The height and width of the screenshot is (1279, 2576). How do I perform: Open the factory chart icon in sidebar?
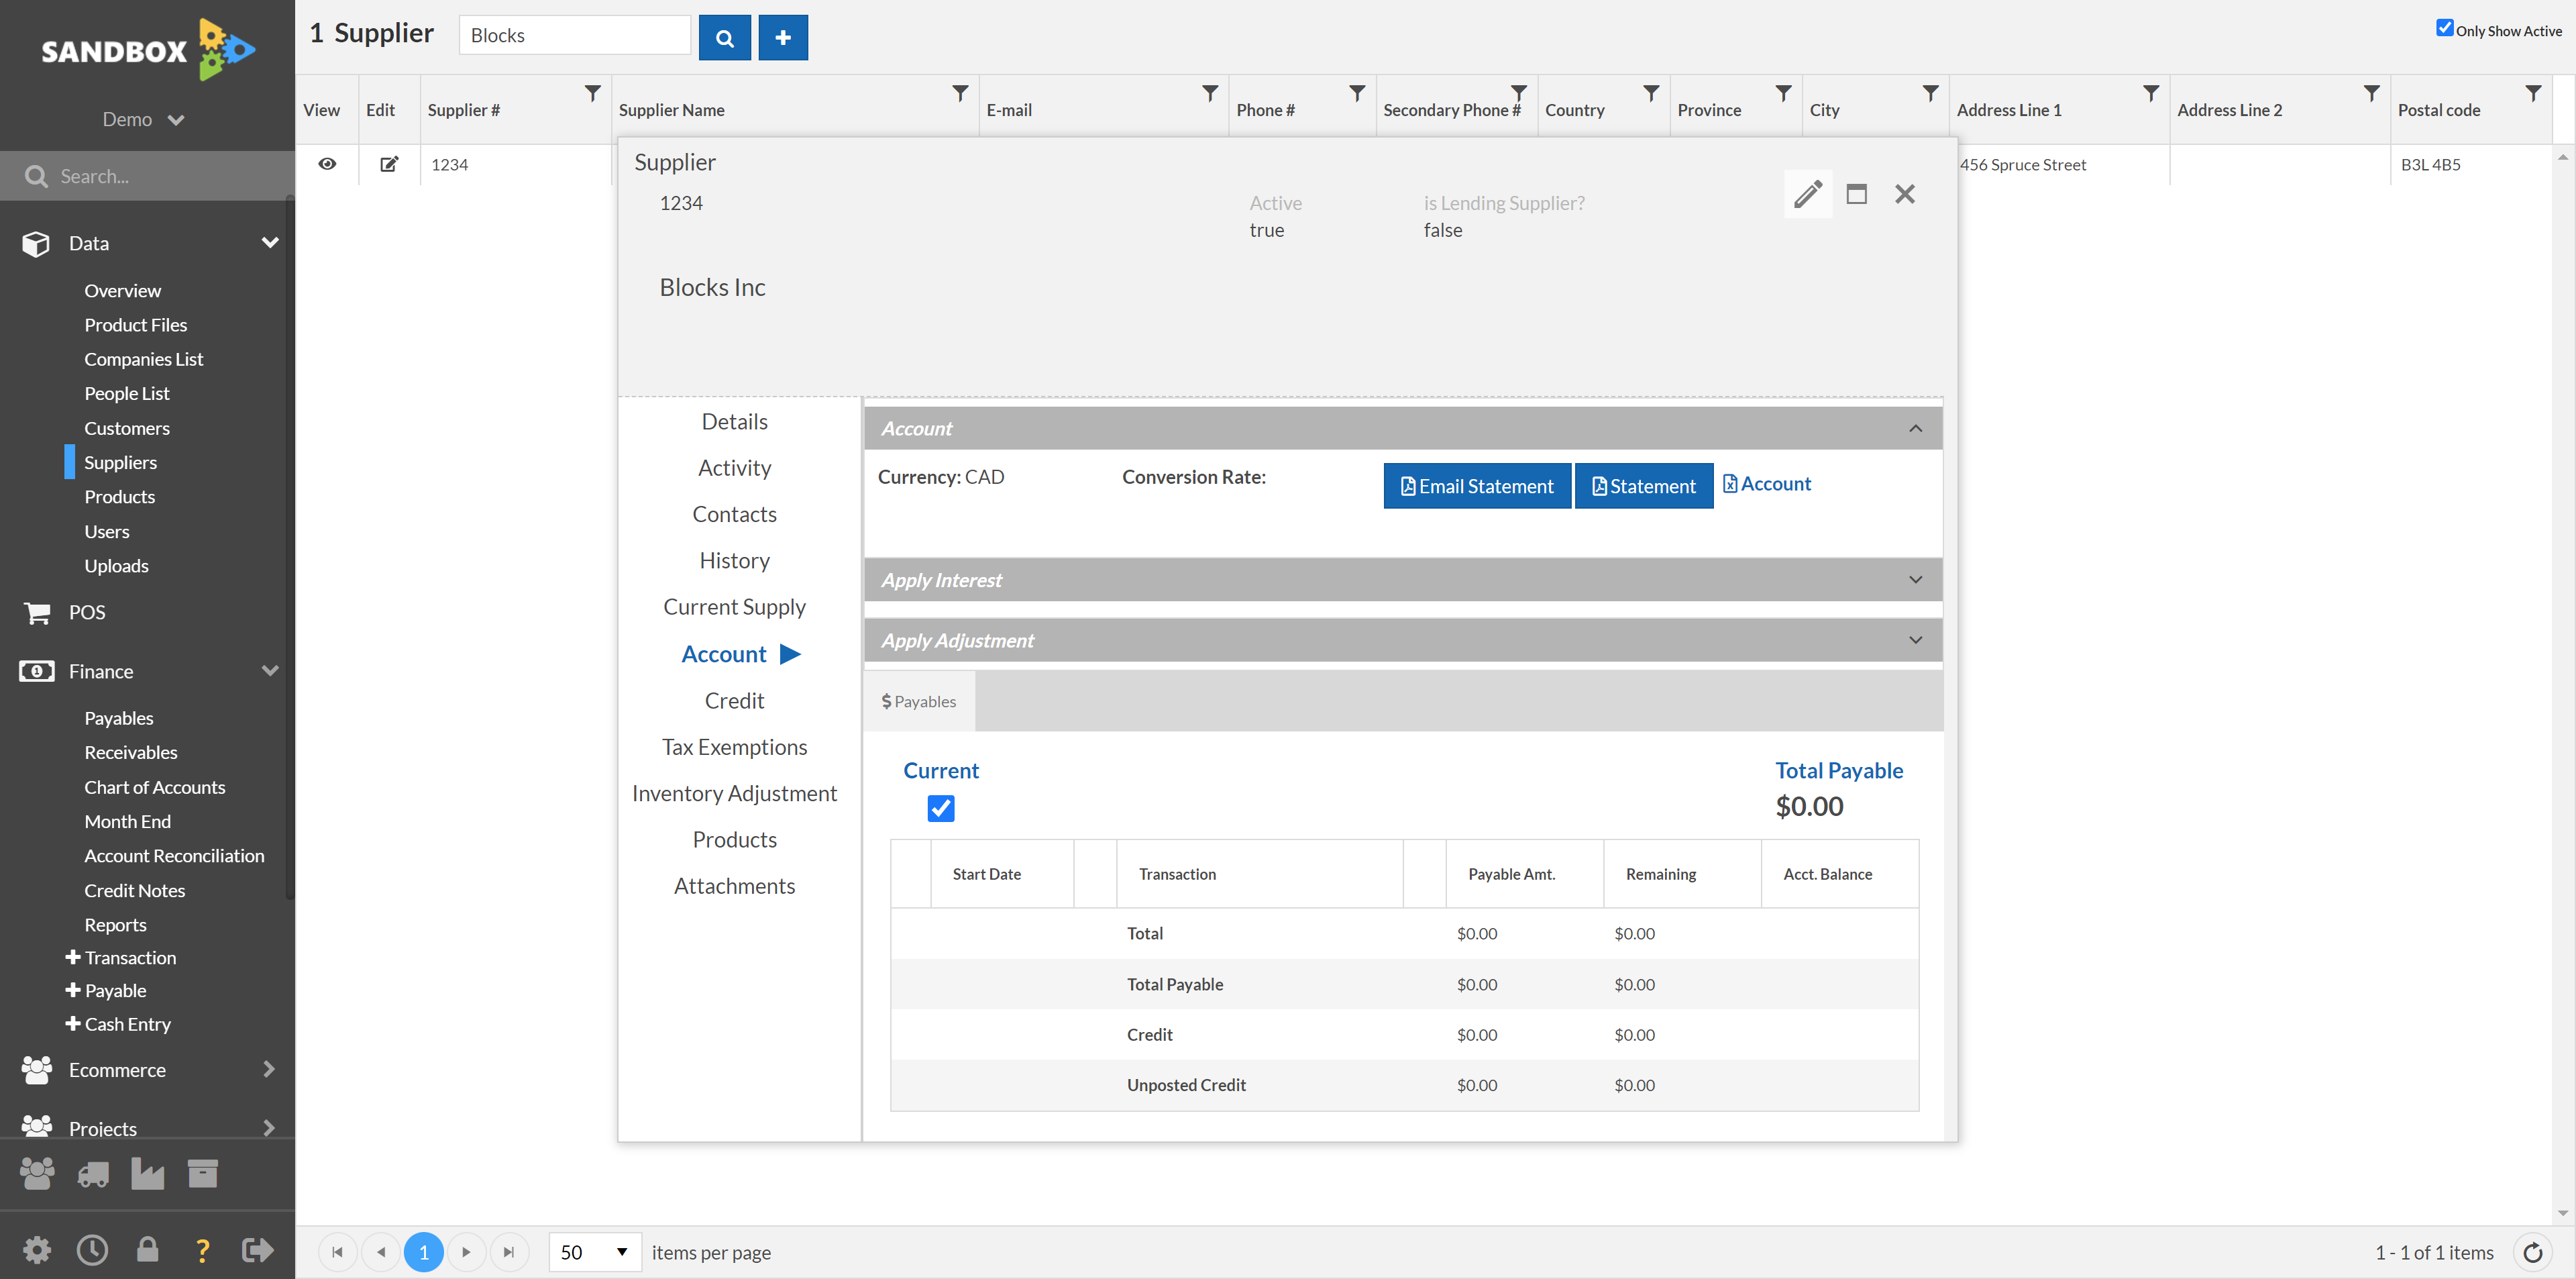(147, 1174)
